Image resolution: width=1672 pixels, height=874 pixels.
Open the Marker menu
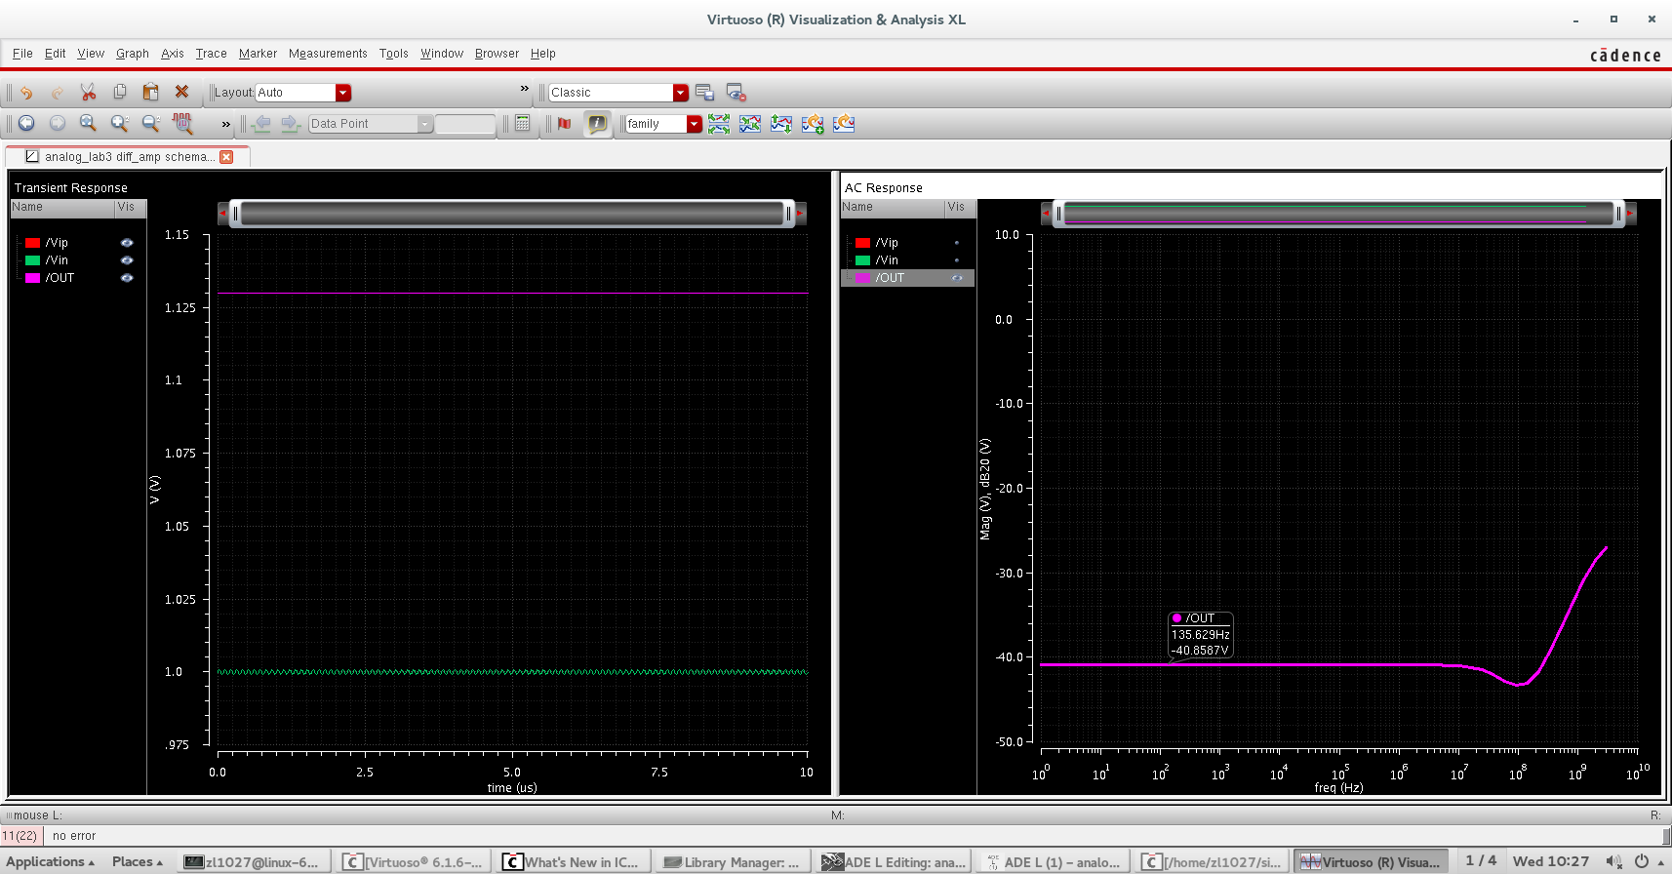[258, 54]
